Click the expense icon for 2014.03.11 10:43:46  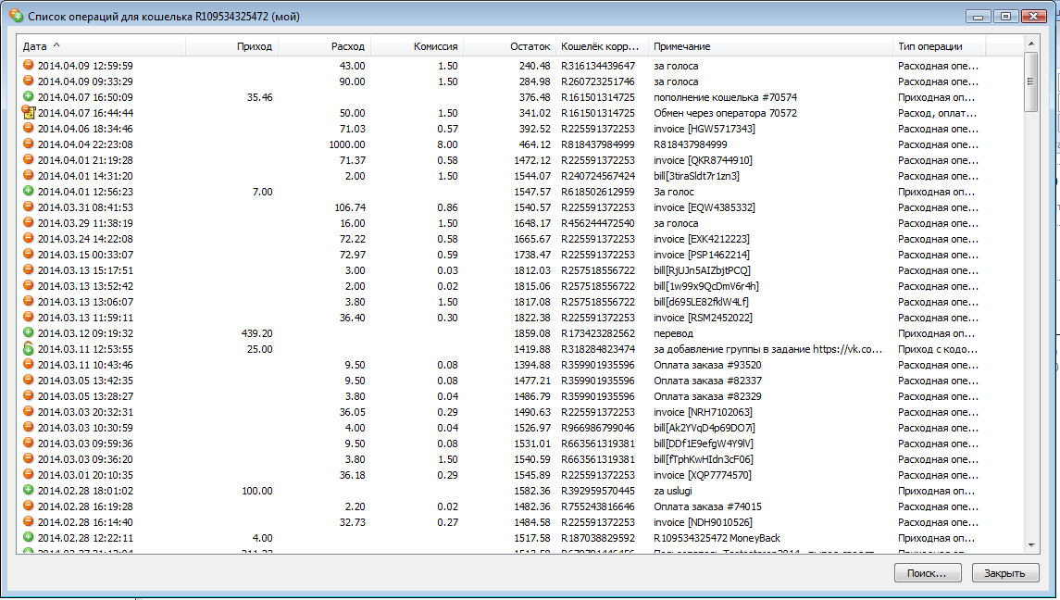pos(28,364)
